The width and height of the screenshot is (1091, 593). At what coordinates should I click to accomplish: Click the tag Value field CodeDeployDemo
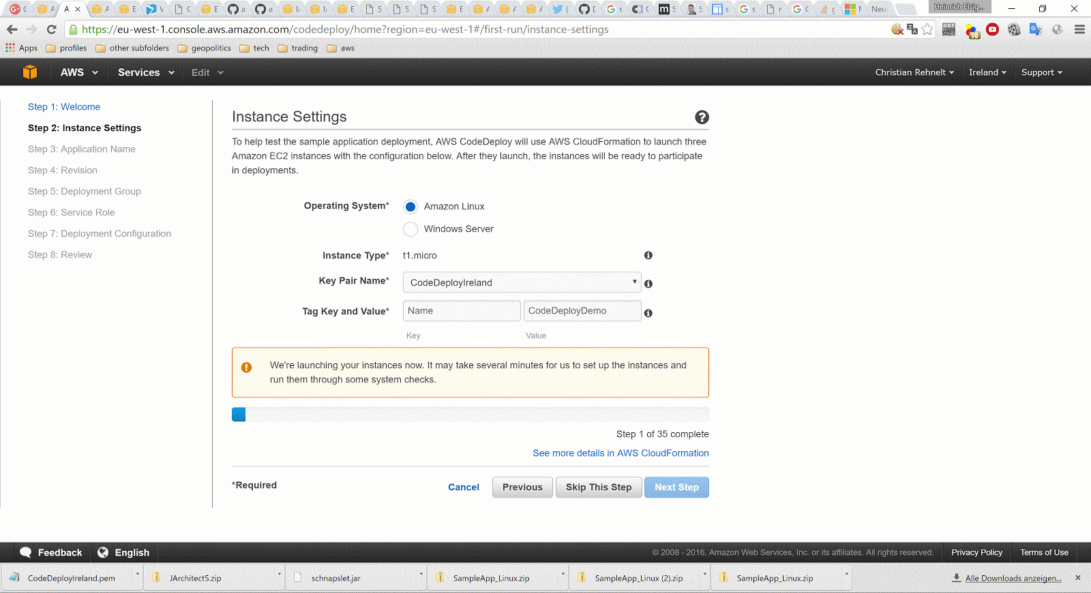click(582, 311)
